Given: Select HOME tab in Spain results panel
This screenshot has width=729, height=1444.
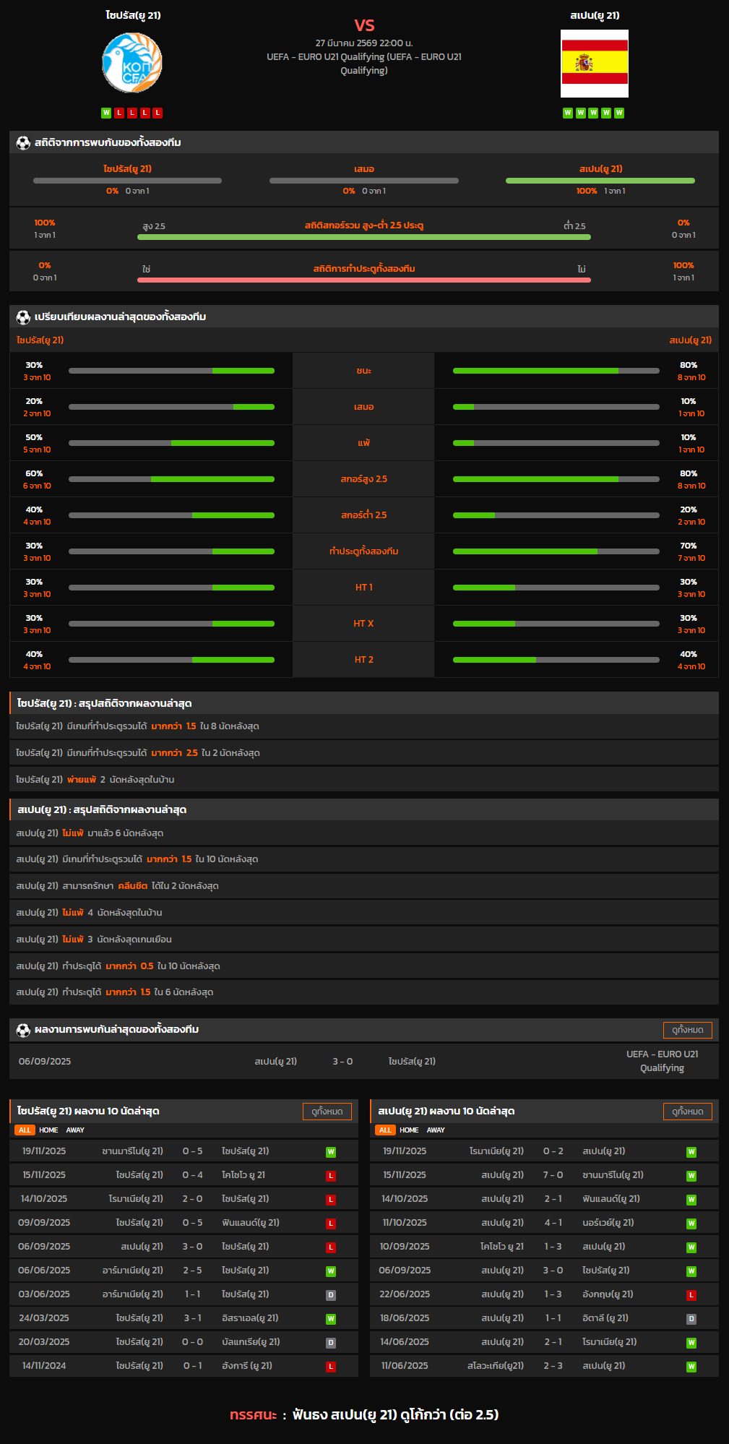Looking at the screenshot, I should click(409, 1130).
